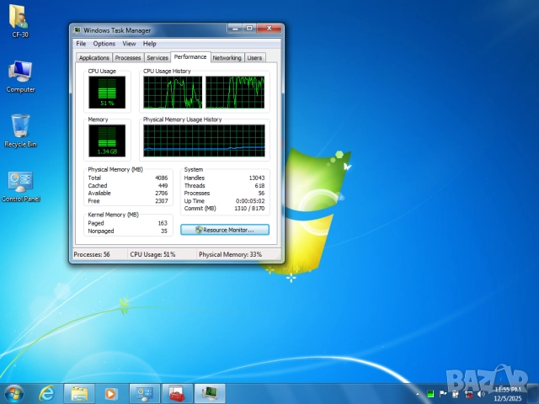Open the Control Panel desktop shortcut
This screenshot has height=404, width=539.
click(20, 183)
